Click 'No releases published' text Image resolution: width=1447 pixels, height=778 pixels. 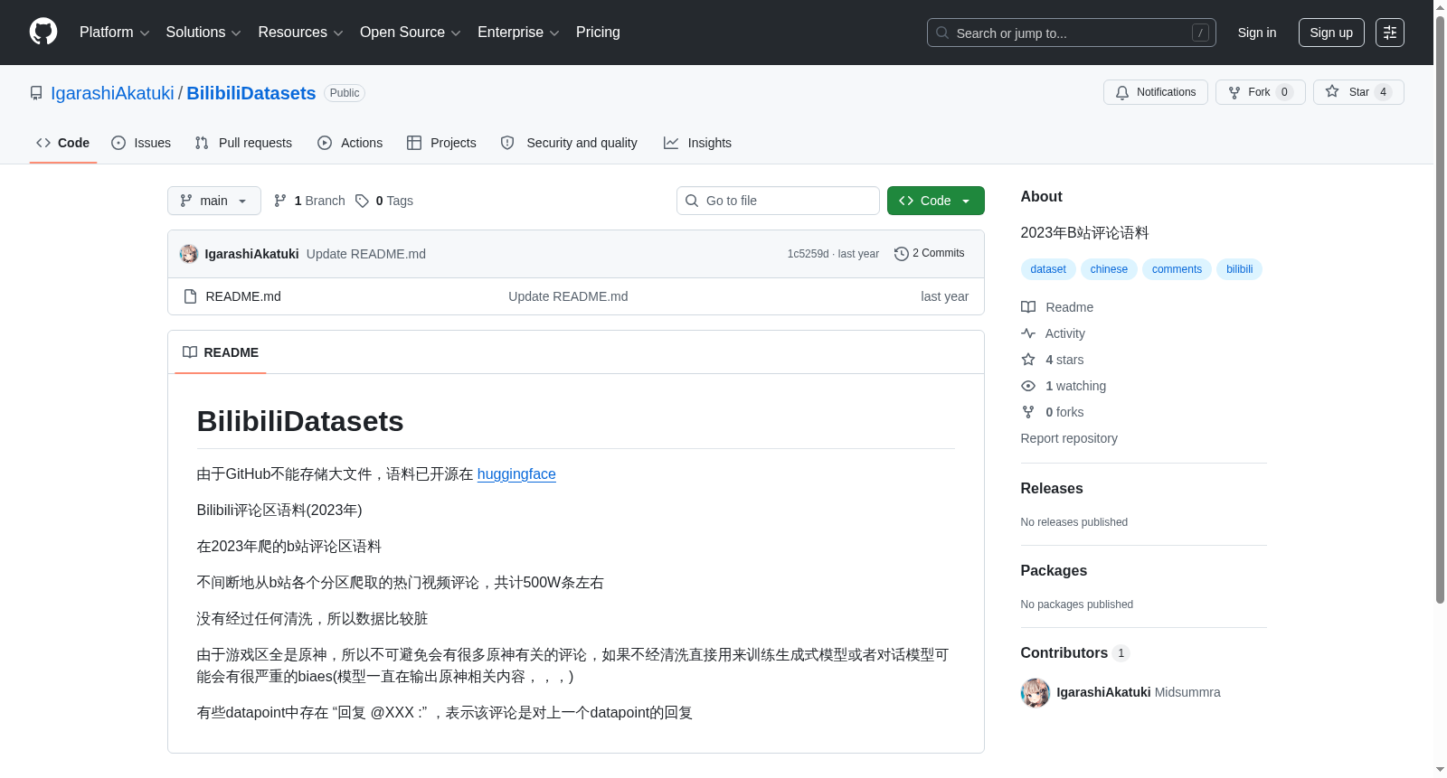point(1074,522)
